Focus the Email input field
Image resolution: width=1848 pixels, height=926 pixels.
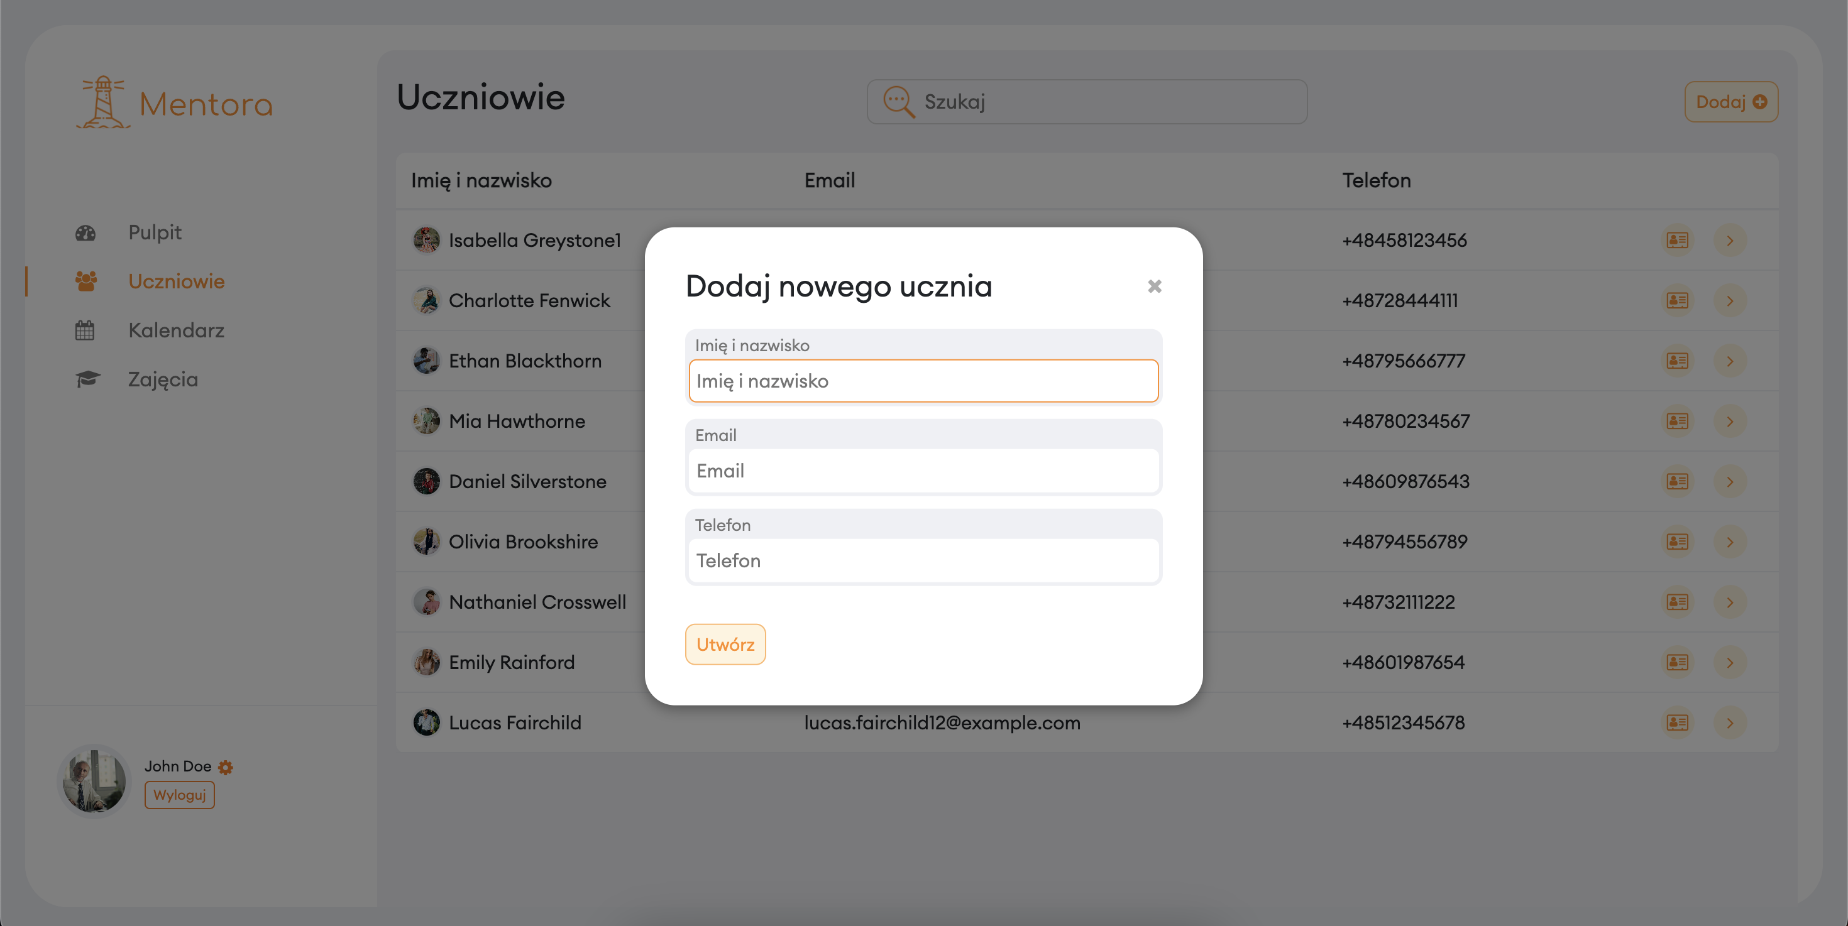[x=923, y=471]
